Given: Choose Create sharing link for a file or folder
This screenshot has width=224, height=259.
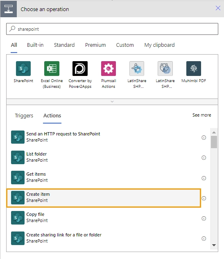Looking at the screenshot, I should (x=104, y=238).
